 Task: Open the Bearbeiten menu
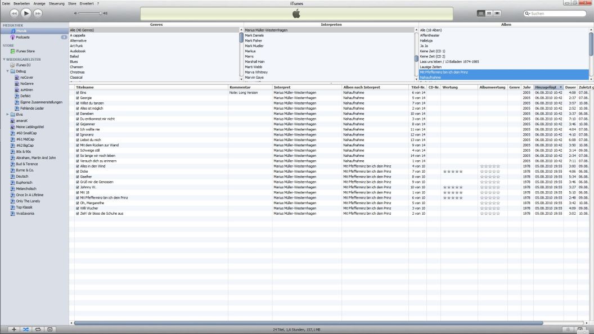coord(21,3)
